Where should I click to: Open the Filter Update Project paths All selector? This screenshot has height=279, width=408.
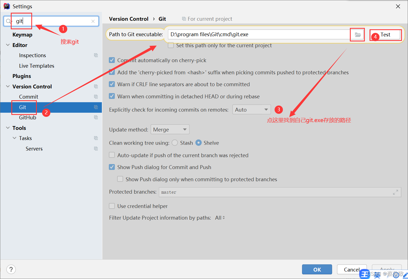tap(220, 218)
